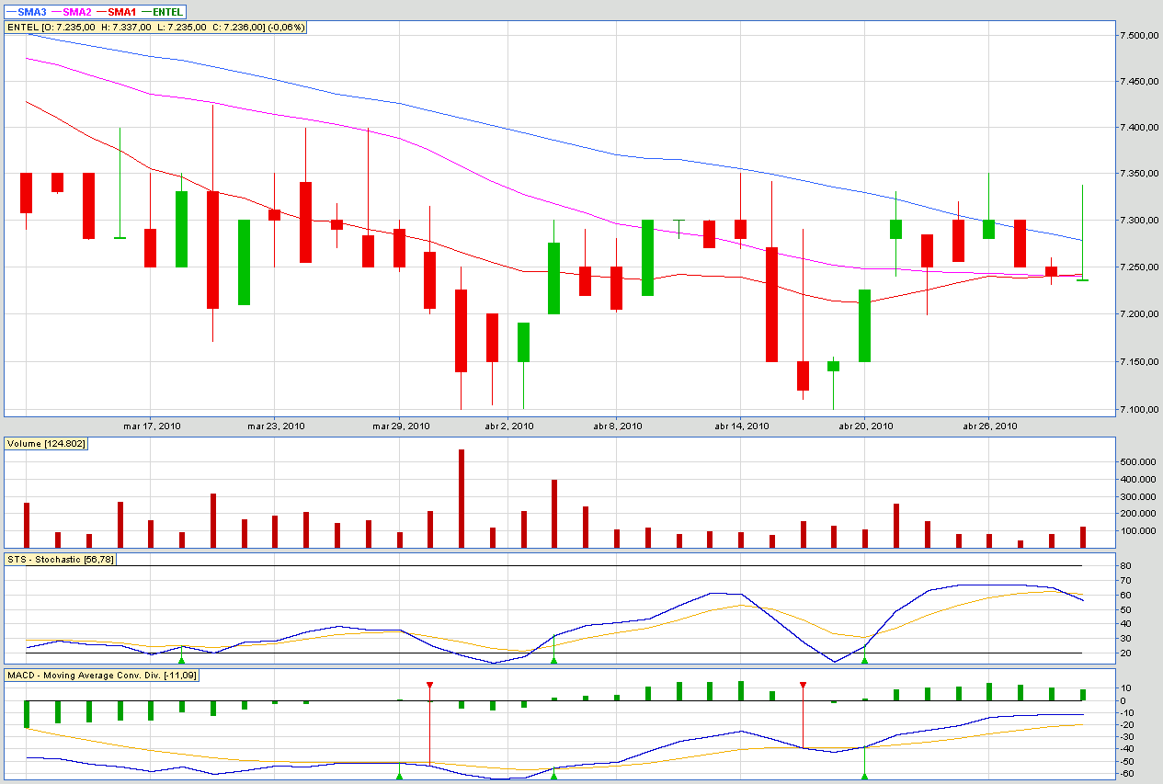
Task: Click the abr 14, 2010 date label
Action: click(x=740, y=426)
